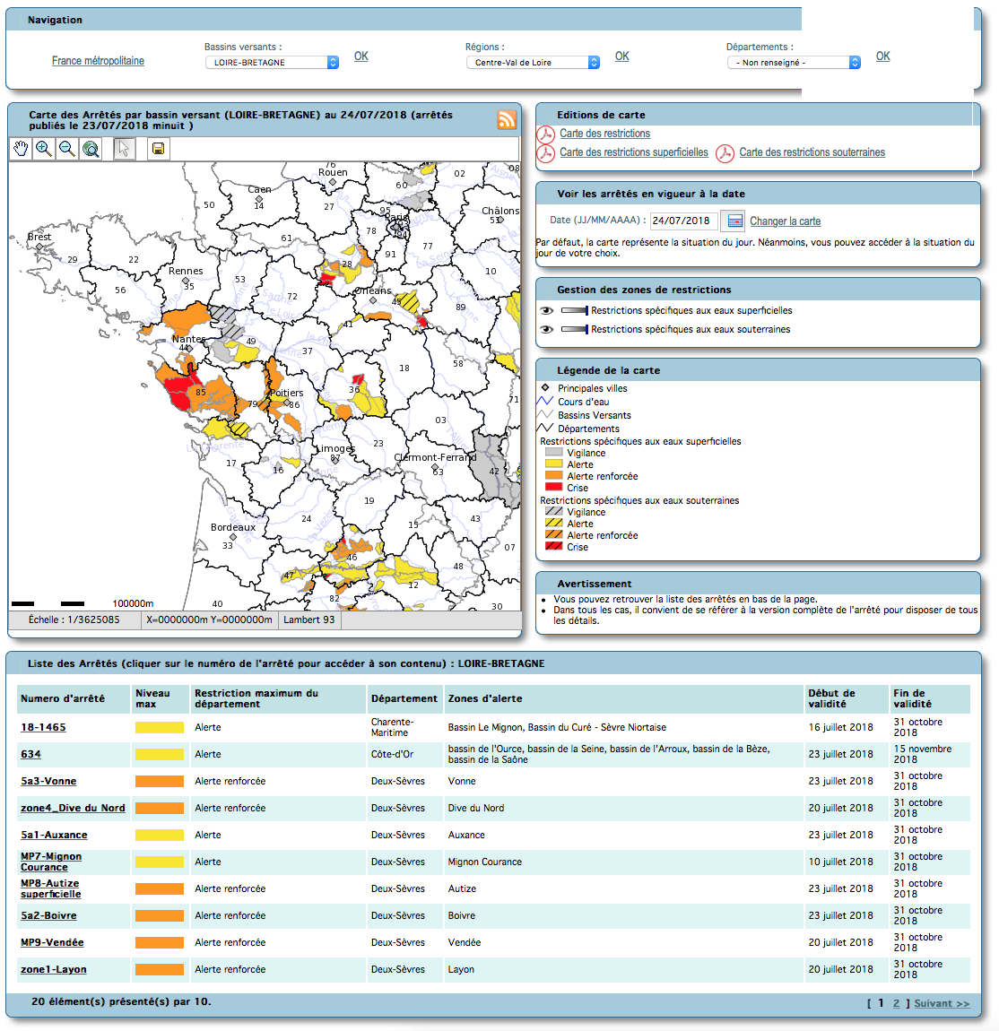Open arrêté 634
Image resolution: width=999 pixels, height=1031 pixels.
pos(30,754)
